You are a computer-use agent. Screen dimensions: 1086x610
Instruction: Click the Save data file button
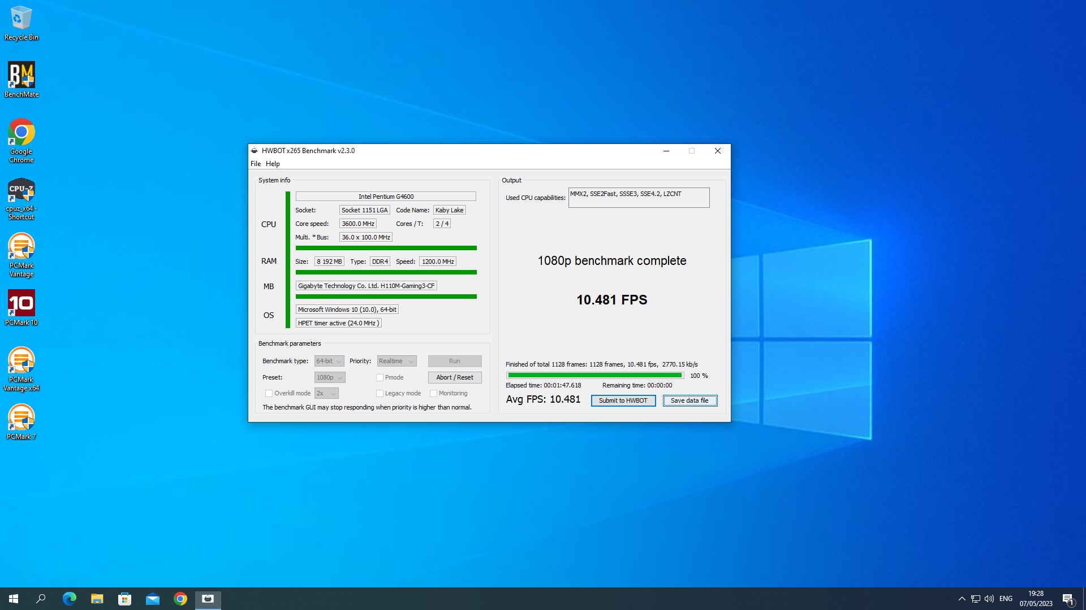[x=690, y=400]
